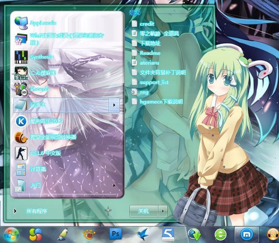The image size is (279, 243).
Task: Open Photoshop from the taskbar
Action: [115, 234]
